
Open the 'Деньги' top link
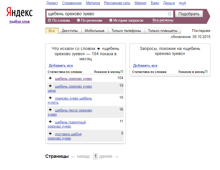pyautogui.click(x=169, y=3)
